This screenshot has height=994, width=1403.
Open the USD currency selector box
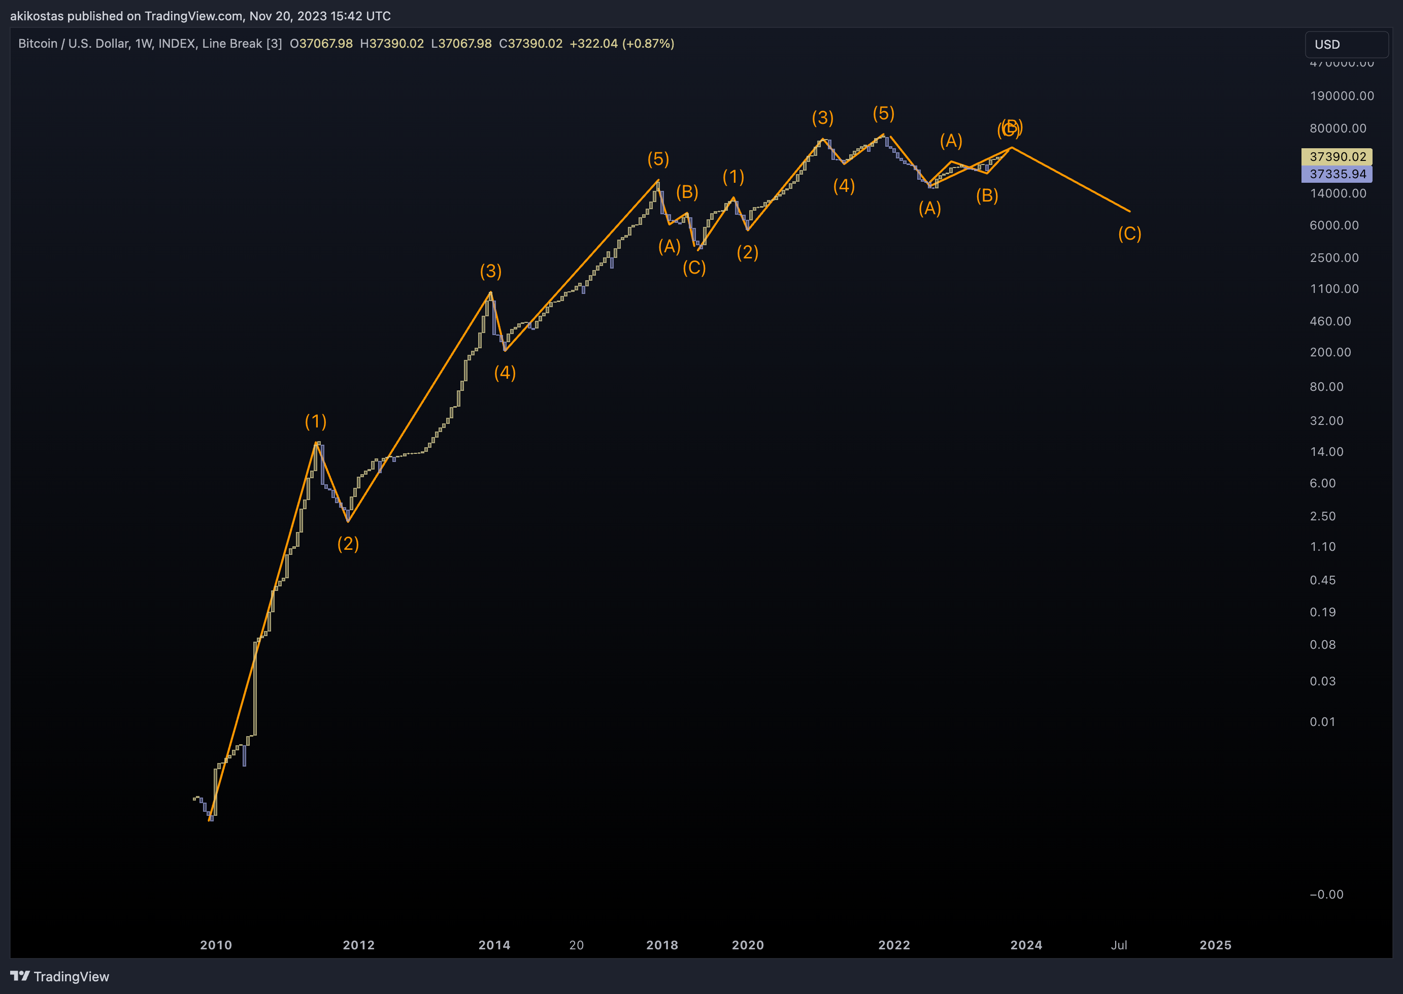point(1347,44)
